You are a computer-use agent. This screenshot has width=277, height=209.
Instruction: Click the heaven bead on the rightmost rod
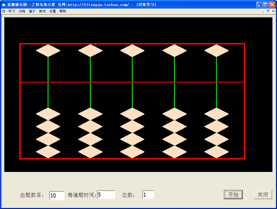(217, 50)
